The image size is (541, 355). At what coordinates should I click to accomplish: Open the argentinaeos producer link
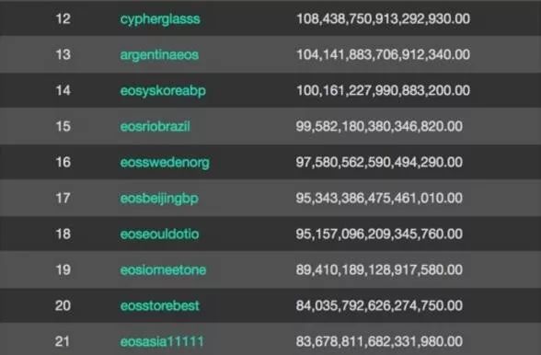[x=159, y=55]
